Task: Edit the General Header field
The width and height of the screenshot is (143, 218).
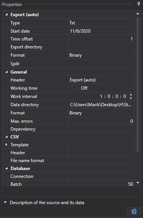Action: point(101,80)
